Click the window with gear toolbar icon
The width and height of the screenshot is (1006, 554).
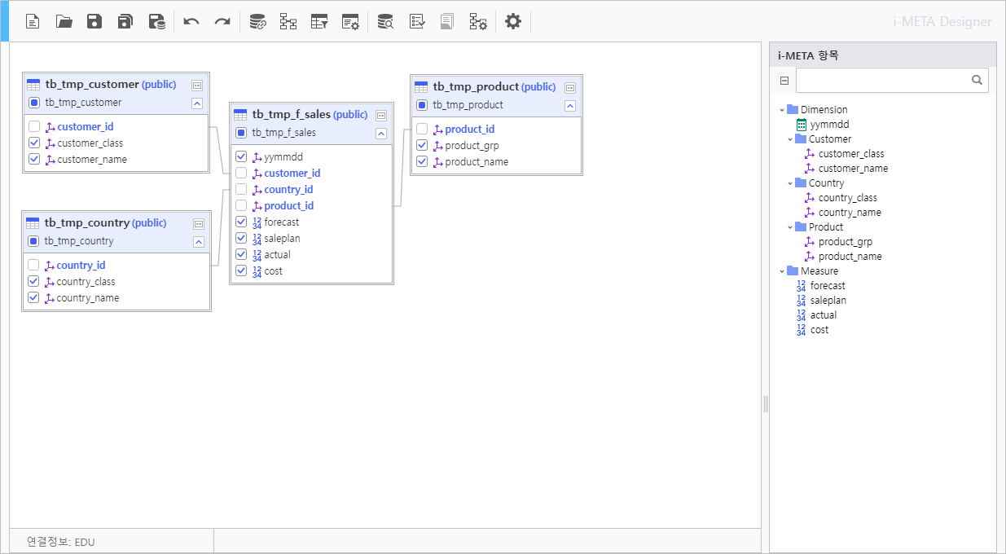coord(350,22)
